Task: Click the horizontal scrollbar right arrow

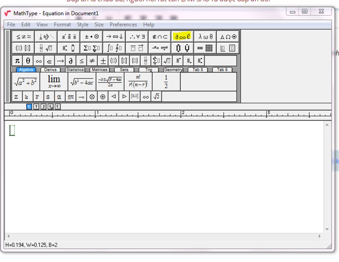Action: [320, 236]
